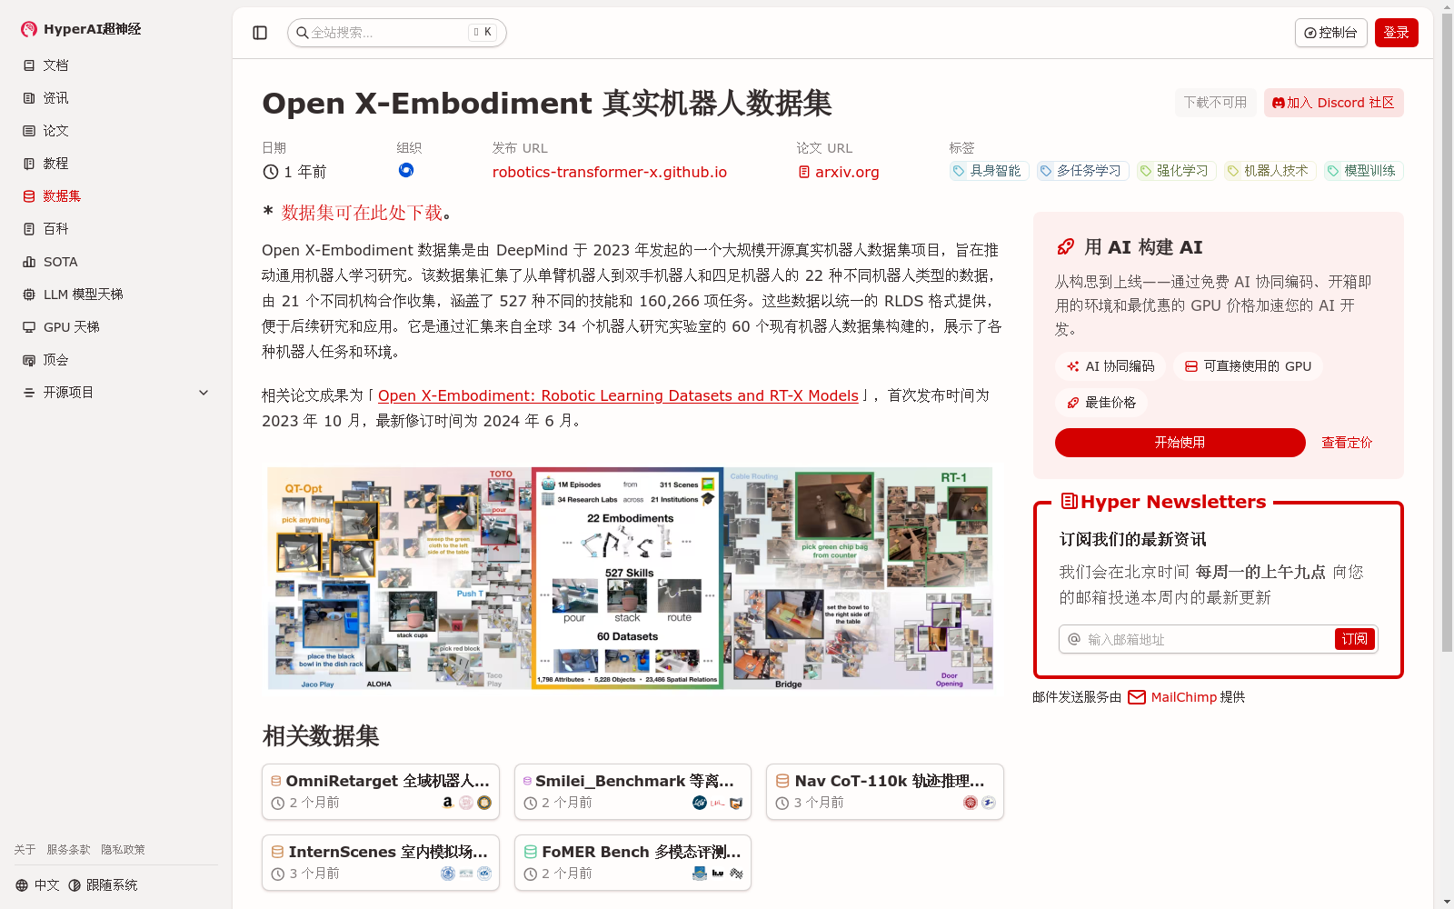Image resolution: width=1454 pixels, height=909 pixels.
Task: Open the 资讯 sidebar item
Action: (116, 98)
